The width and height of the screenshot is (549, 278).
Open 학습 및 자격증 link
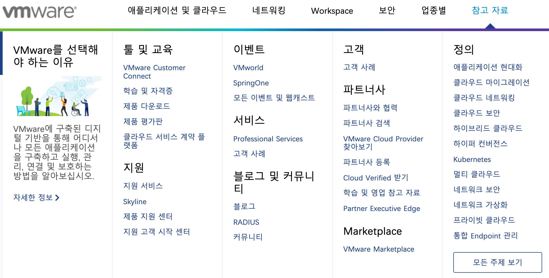click(x=148, y=91)
